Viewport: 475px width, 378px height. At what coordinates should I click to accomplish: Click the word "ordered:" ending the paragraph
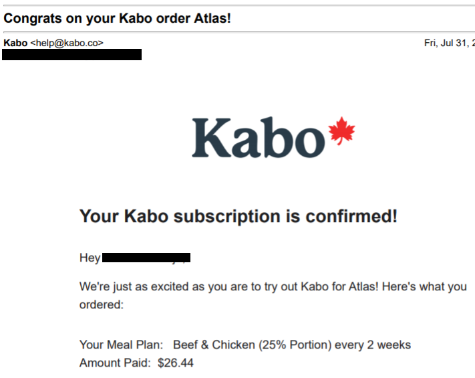coord(101,304)
